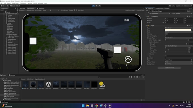The image size is (193, 108).
Task: Open the Component menu
Action: (23, 3)
